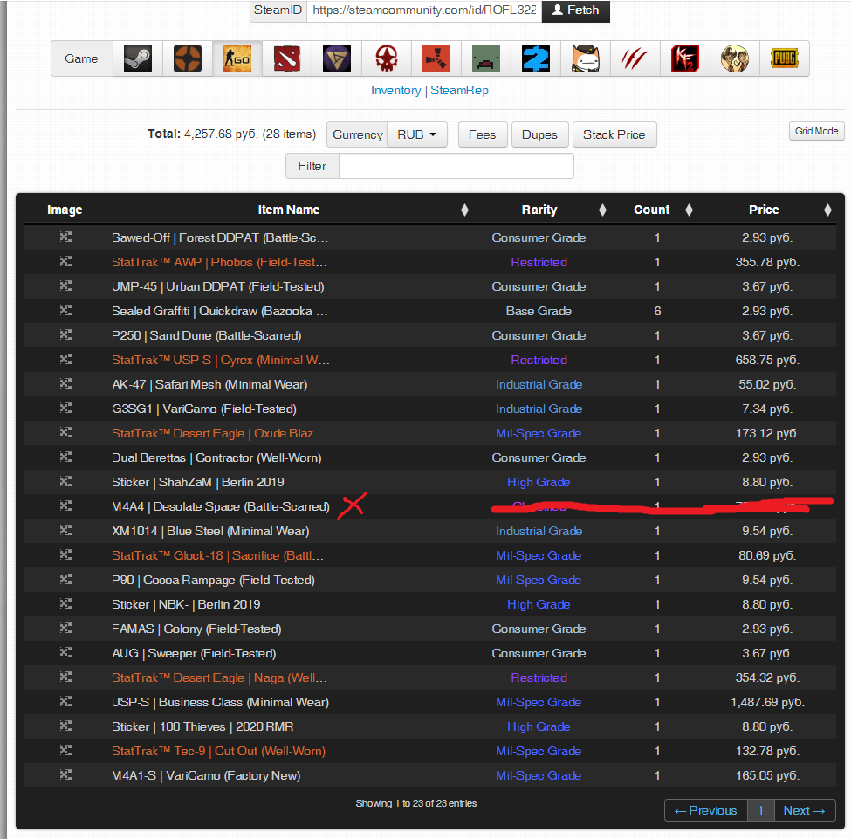Toggle the Dupes option
This screenshot has height=839, width=851.
pyautogui.click(x=539, y=134)
